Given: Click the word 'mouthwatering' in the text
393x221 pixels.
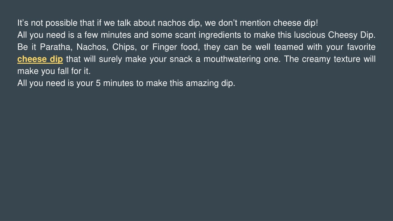Looking at the screenshot, I should click(x=232, y=59).
